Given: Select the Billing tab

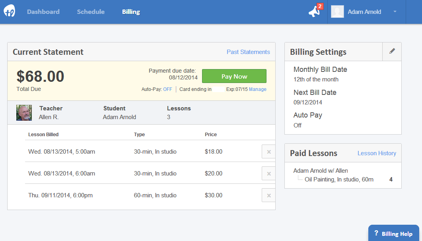Looking at the screenshot, I should tap(131, 12).
